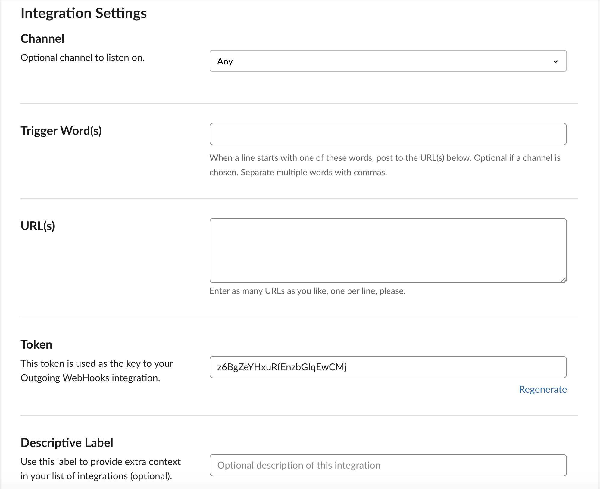Click the URL(s) resize handle
600x489 pixels.
coord(564,279)
